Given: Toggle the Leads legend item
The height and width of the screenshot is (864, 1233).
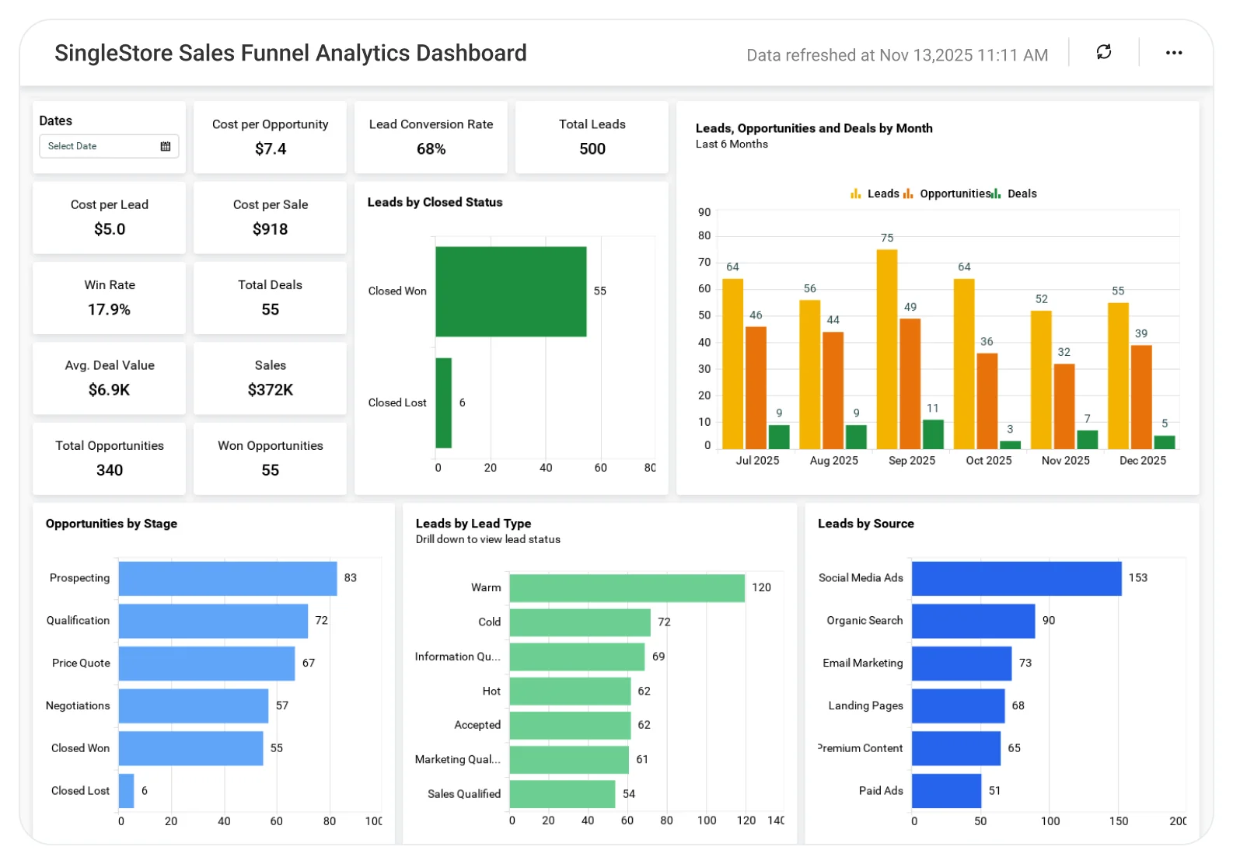Looking at the screenshot, I should (x=875, y=193).
